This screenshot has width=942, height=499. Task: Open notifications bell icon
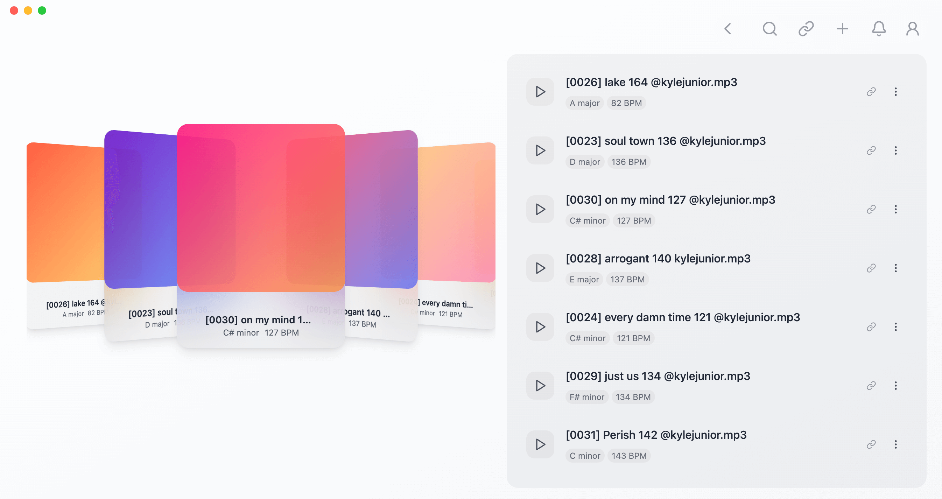pyautogui.click(x=879, y=28)
